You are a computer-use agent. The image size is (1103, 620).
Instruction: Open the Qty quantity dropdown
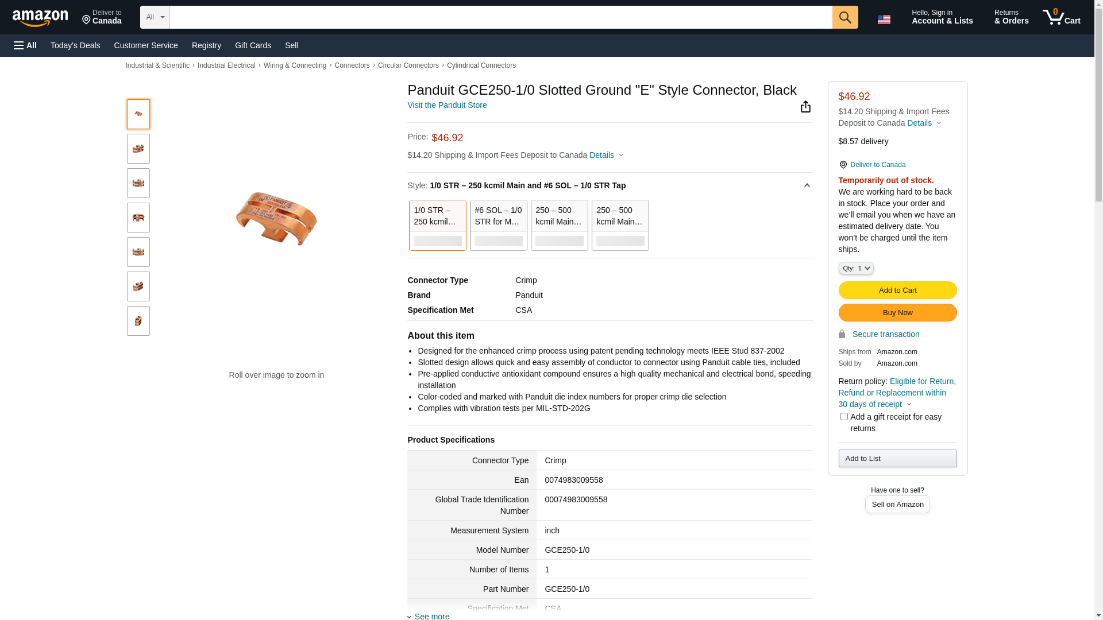point(855,268)
